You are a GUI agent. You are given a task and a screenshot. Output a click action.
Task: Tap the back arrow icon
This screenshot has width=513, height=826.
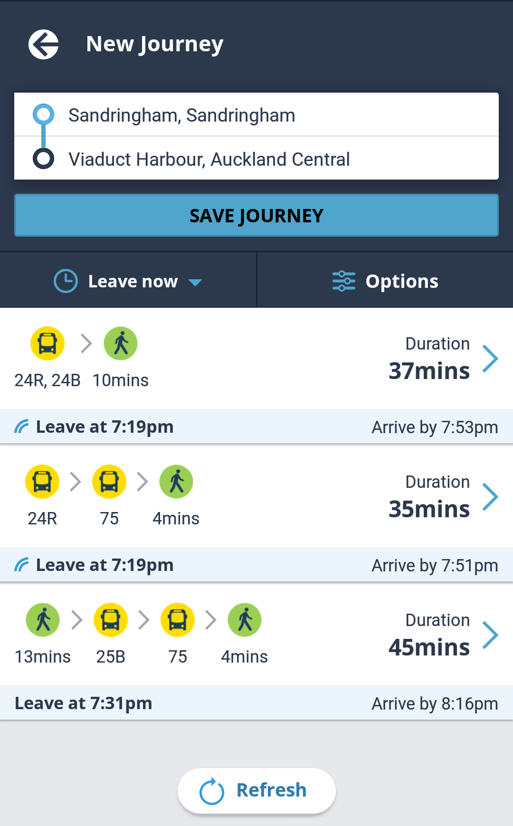[43, 45]
